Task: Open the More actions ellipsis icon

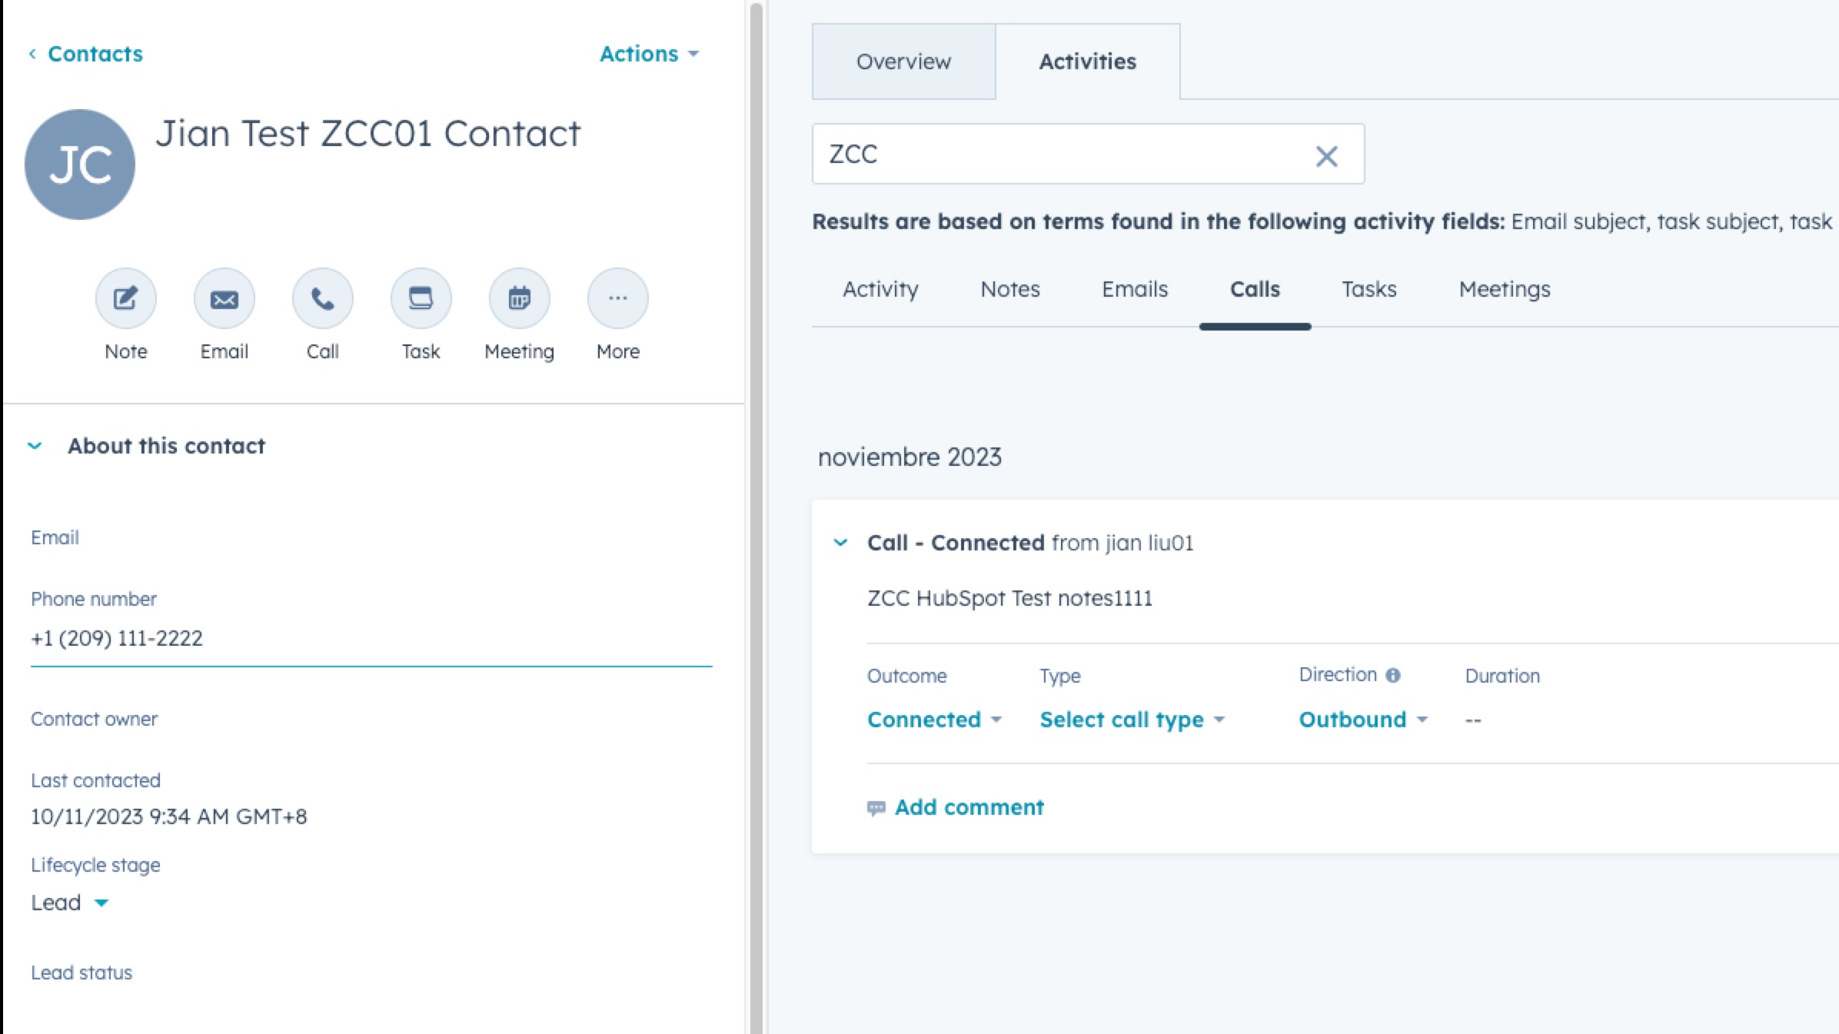Action: click(x=618, y=298)
